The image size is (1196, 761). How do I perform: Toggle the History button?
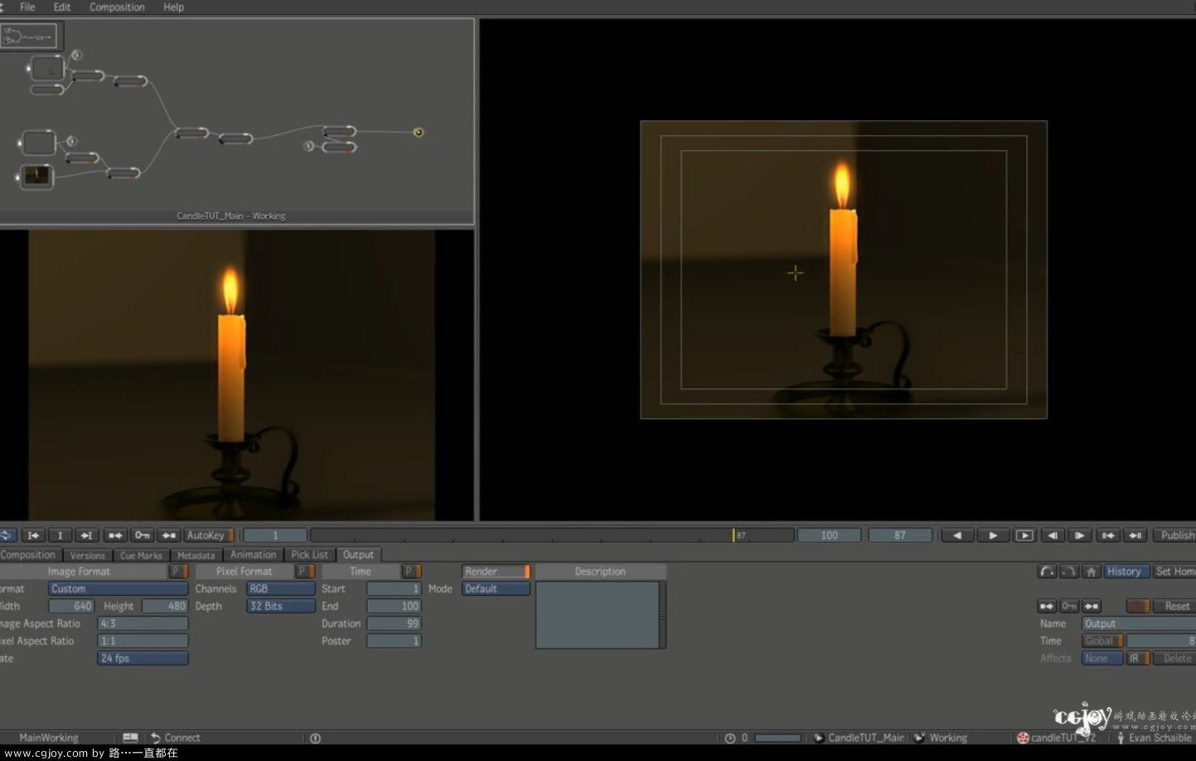(1126, 571)
